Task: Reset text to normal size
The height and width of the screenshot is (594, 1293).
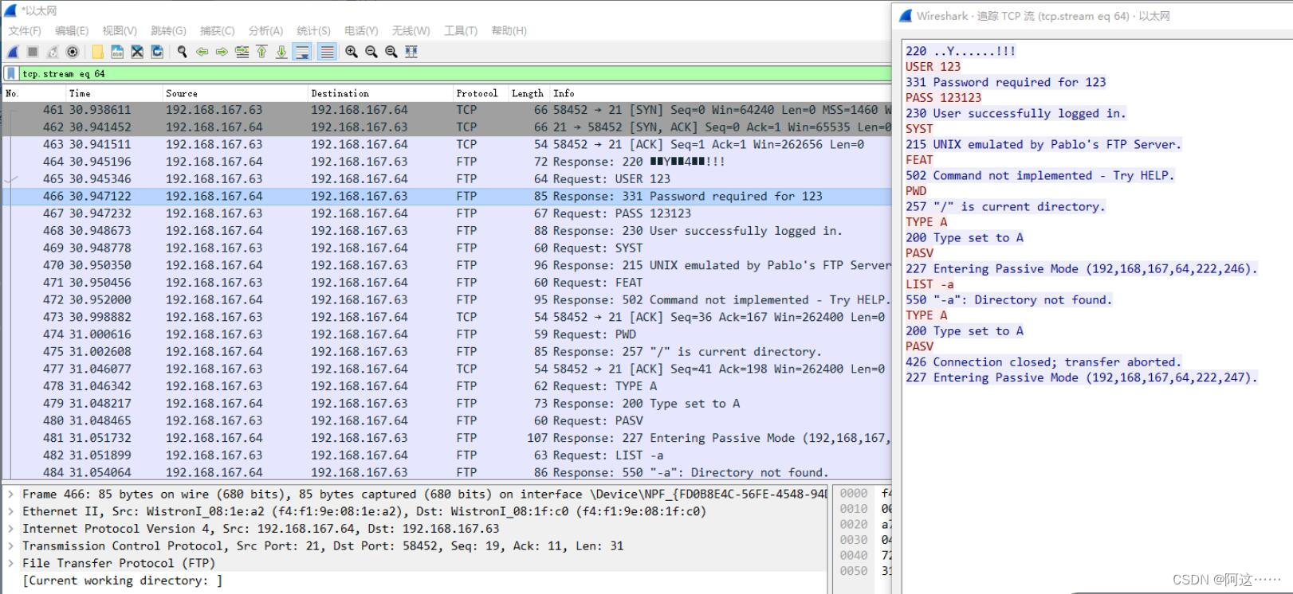Action: click(x=391, y=52)
